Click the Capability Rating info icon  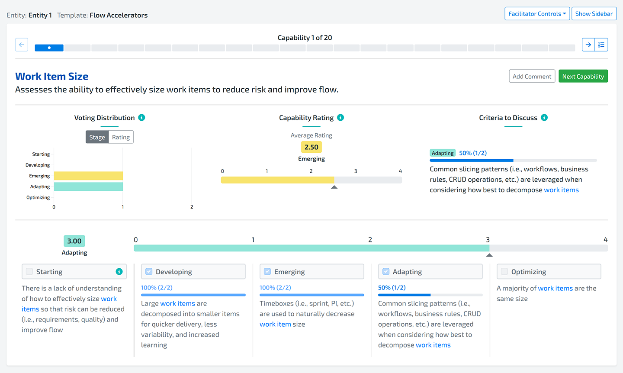click(x=340, y=118)
